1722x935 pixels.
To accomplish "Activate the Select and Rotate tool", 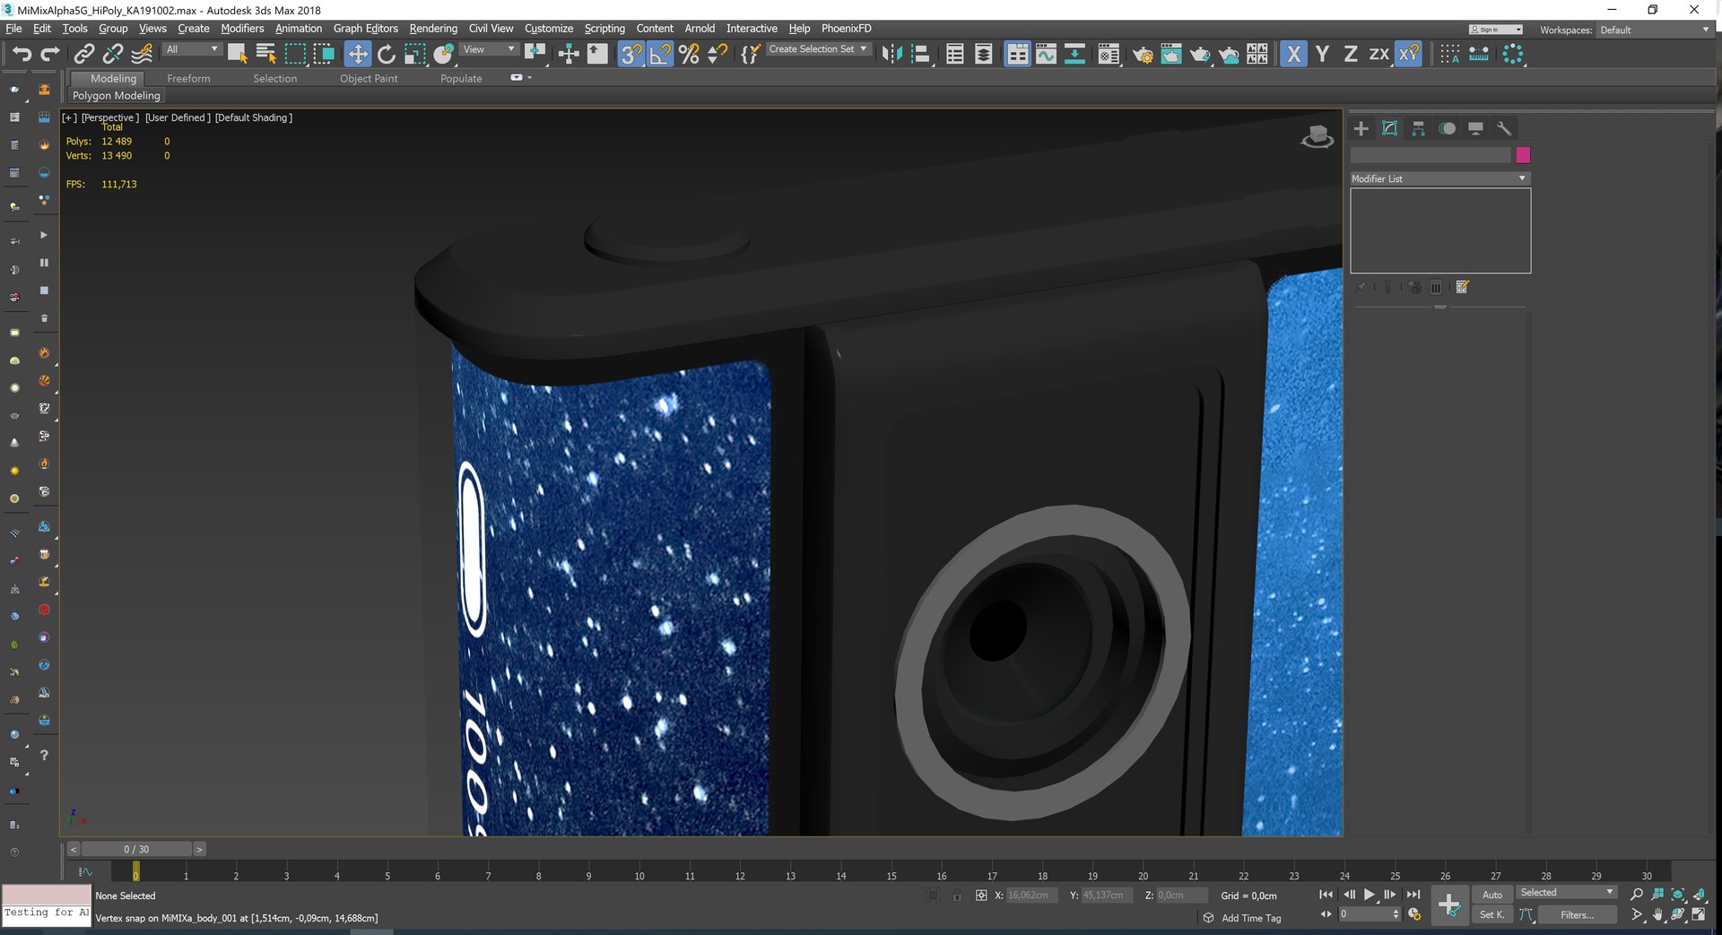I will 386,54.
